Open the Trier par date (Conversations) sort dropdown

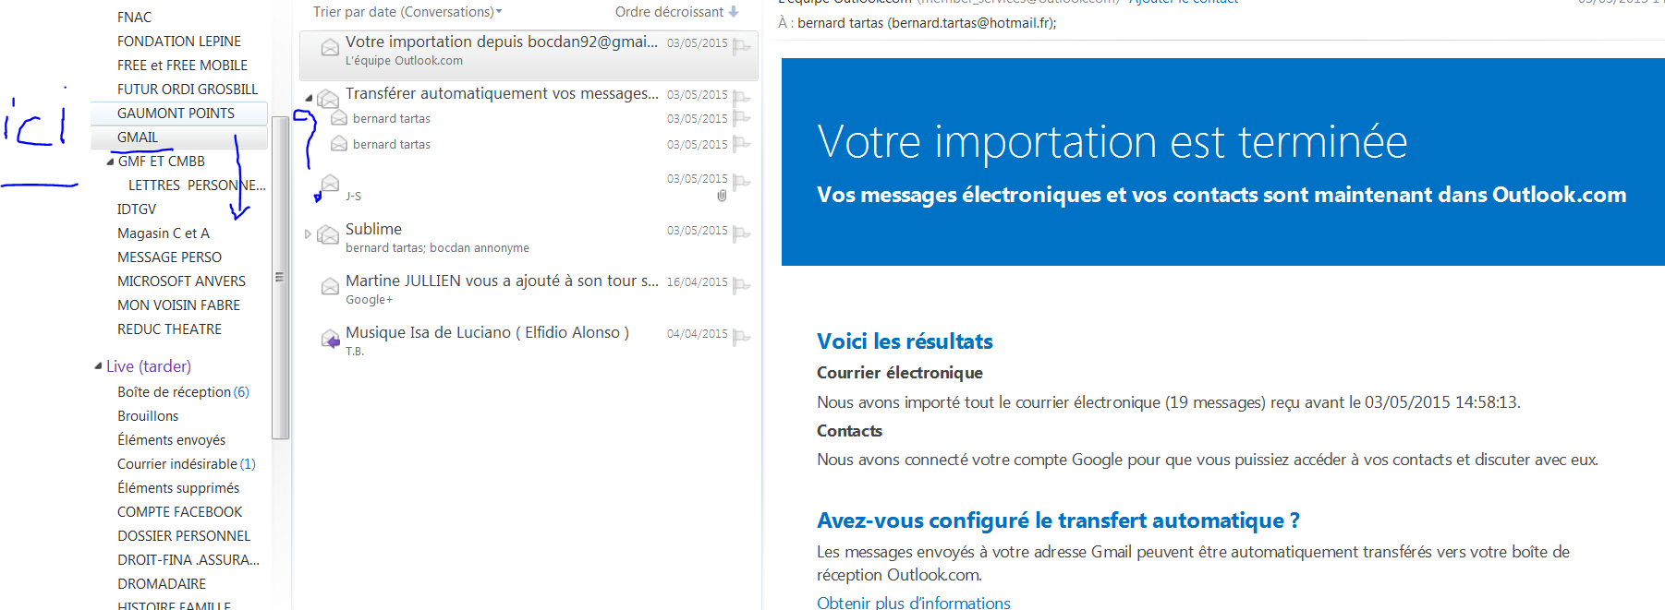click(x=407, y=12)
